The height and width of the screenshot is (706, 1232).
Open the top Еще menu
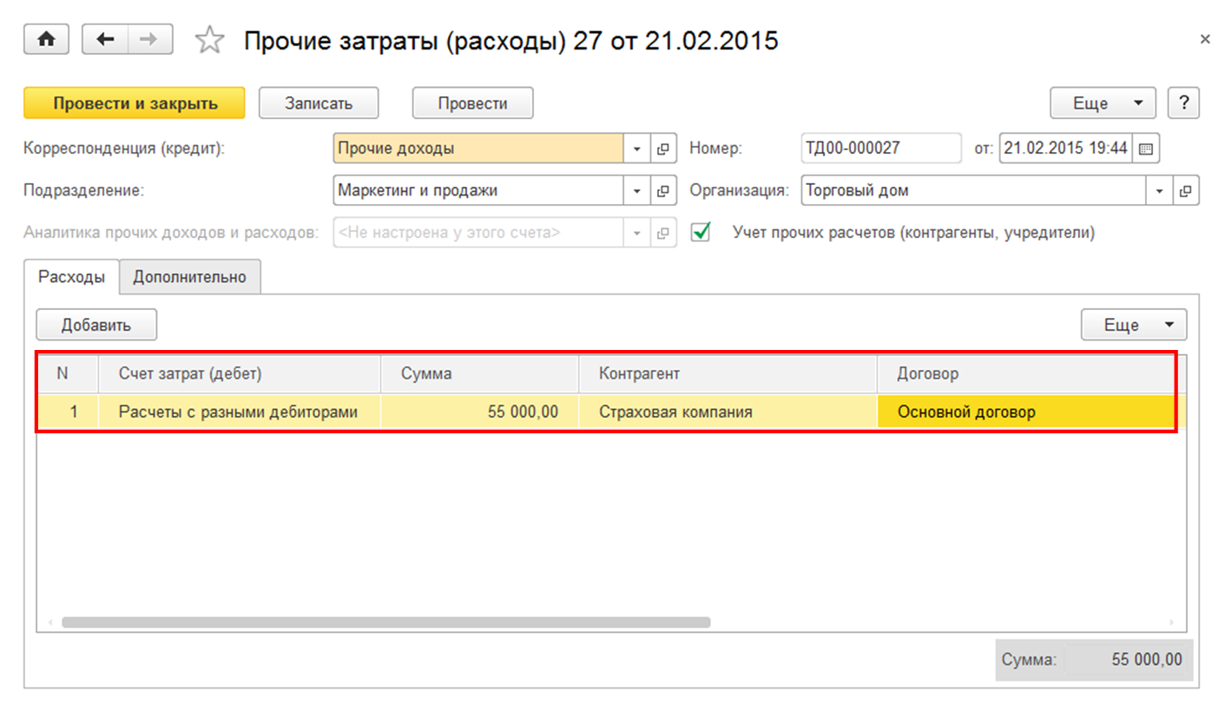coord(1103,102)
